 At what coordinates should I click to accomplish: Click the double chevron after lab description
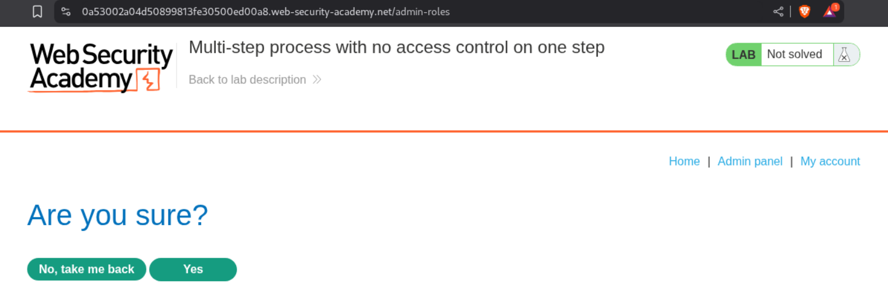click(317, 79)
